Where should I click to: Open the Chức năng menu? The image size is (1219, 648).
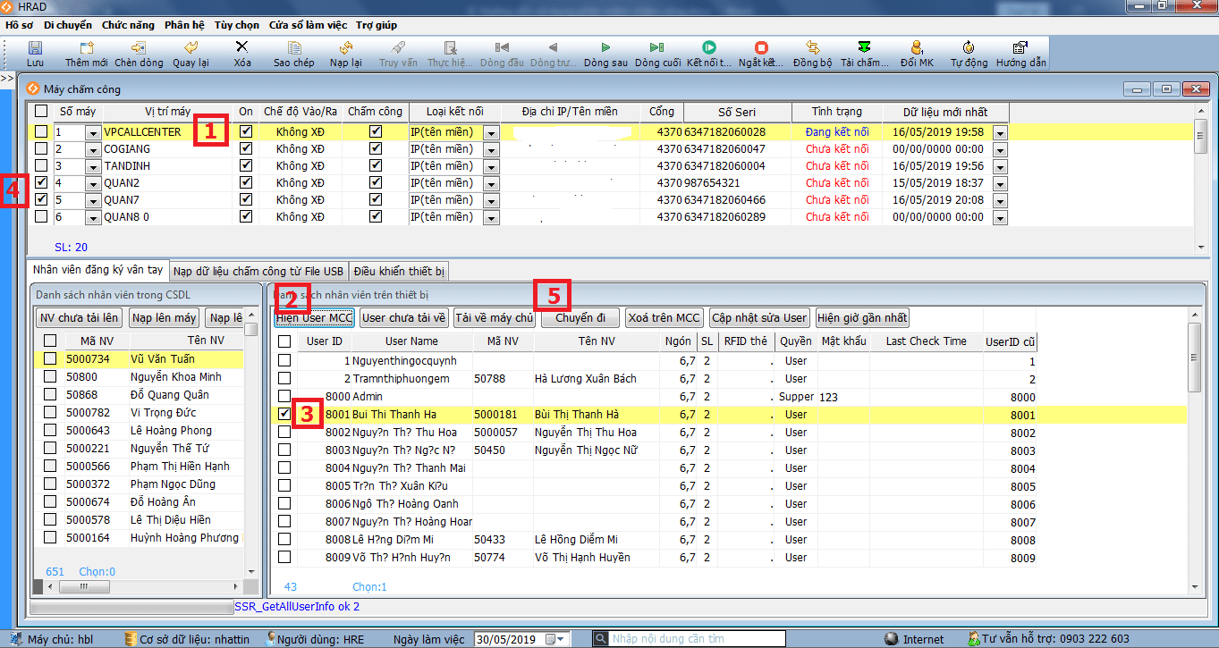(128, 25)
